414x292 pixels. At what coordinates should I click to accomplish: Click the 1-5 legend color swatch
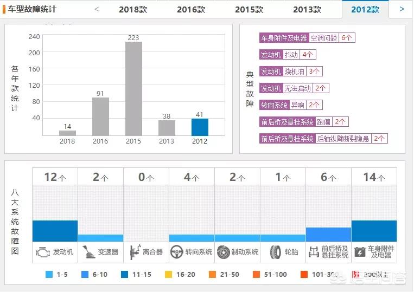click(x=49, y=275)
